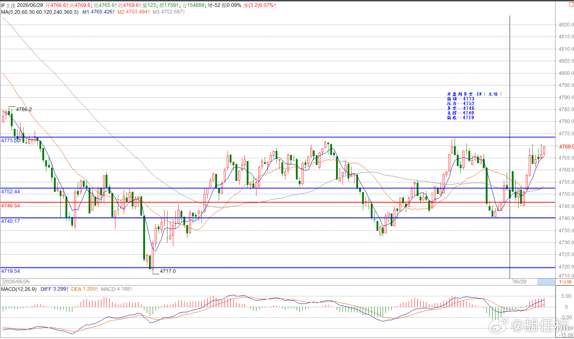
Task: Click the open interest 仓154889 readout
Action: [x=194, y=5]
